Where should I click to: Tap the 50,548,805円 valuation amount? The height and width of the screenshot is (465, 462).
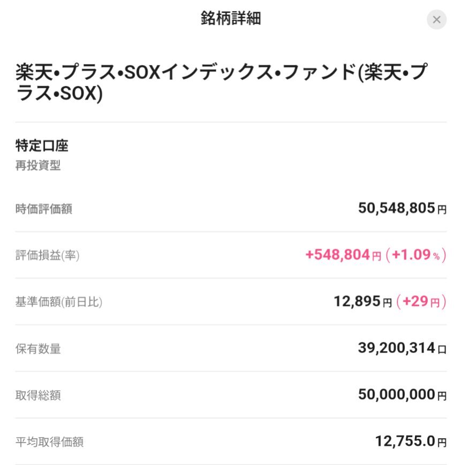[x=402, y=208]
